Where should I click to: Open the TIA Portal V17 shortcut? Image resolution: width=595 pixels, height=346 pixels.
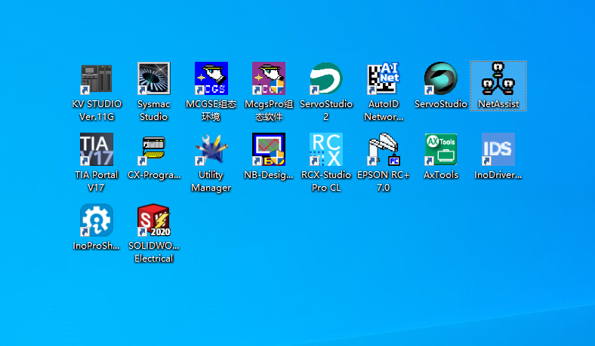click(96, 149)
